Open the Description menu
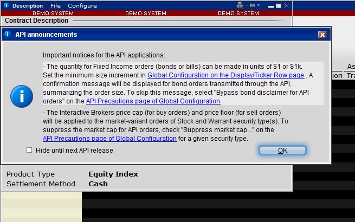 (28, 5)
